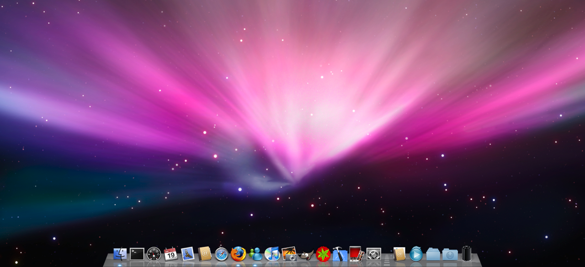Launch the Safari compass icon

[222, 254]
